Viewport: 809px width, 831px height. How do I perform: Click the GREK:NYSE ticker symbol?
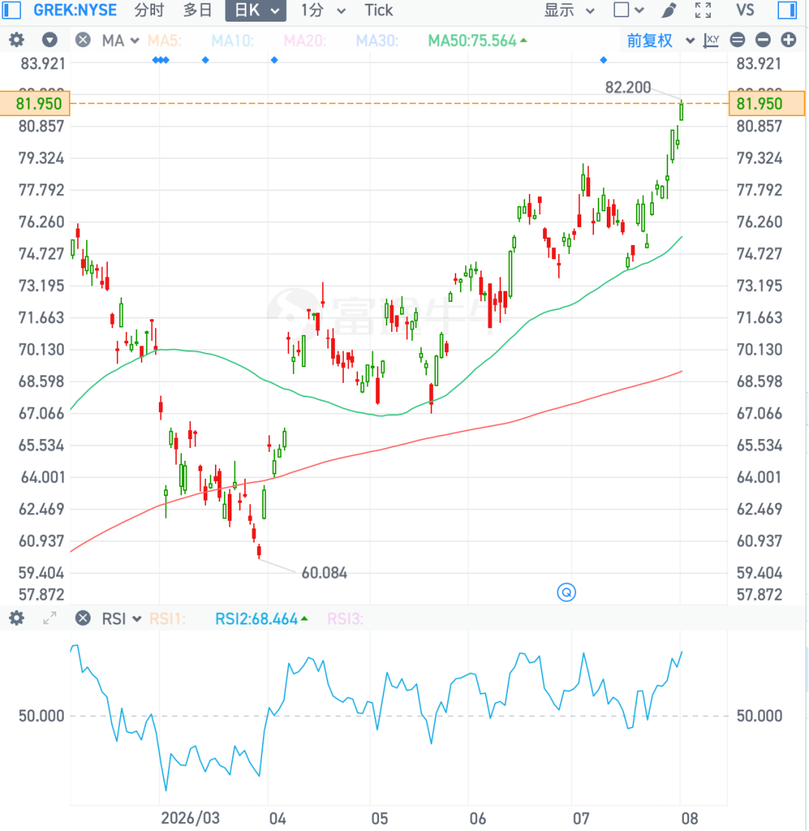[x=75, y=10]
